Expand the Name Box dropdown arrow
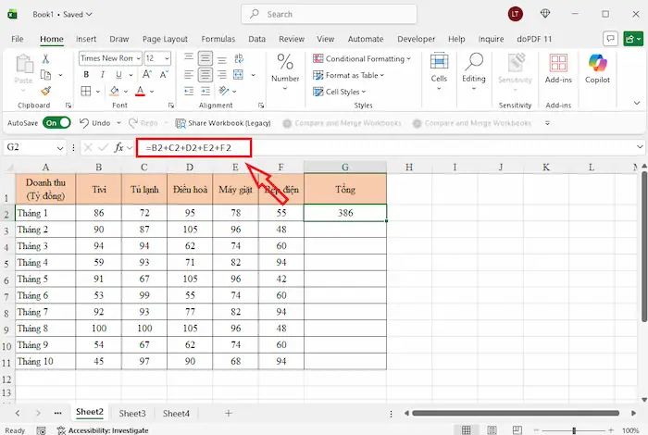 pos(60,148)
